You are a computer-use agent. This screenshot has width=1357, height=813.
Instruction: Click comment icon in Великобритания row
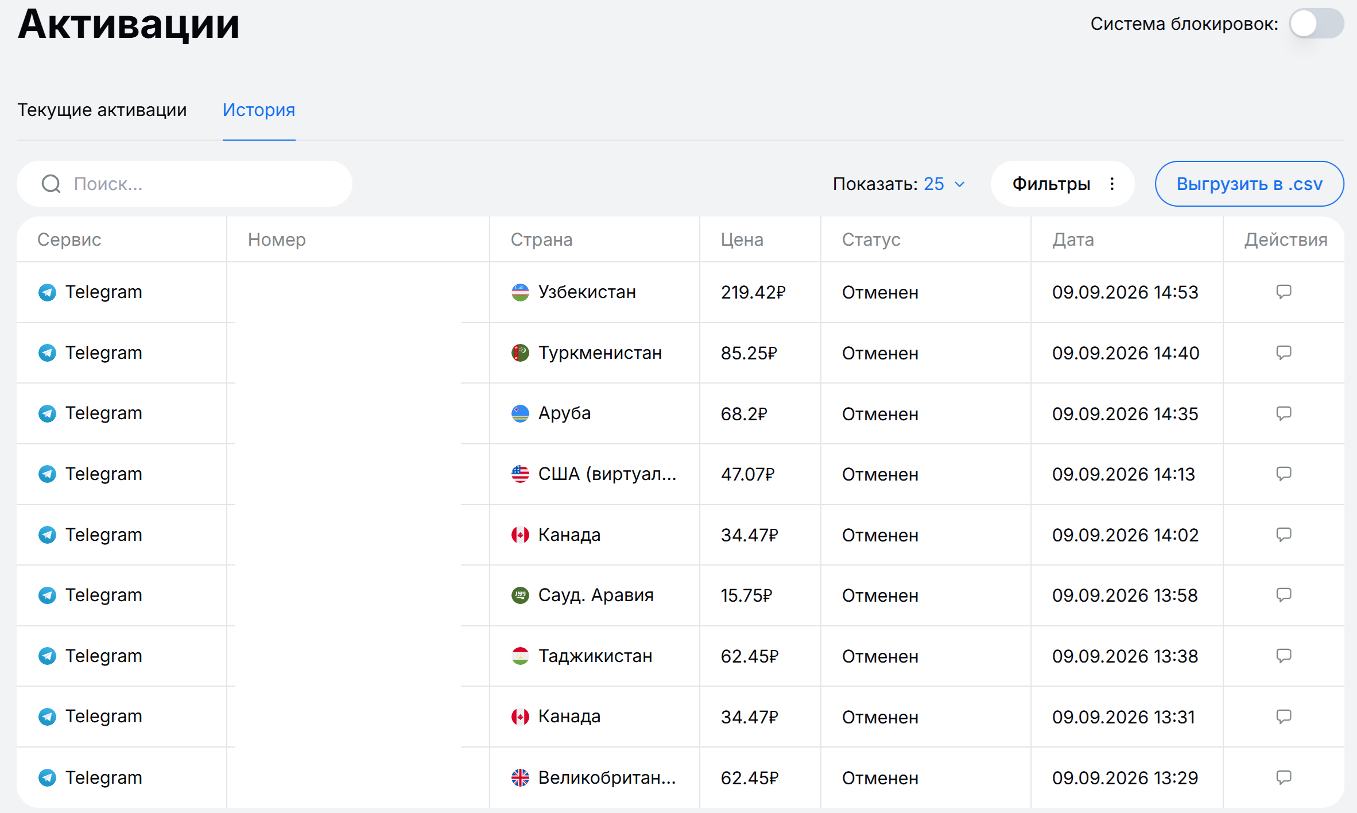pos(1284,777)
